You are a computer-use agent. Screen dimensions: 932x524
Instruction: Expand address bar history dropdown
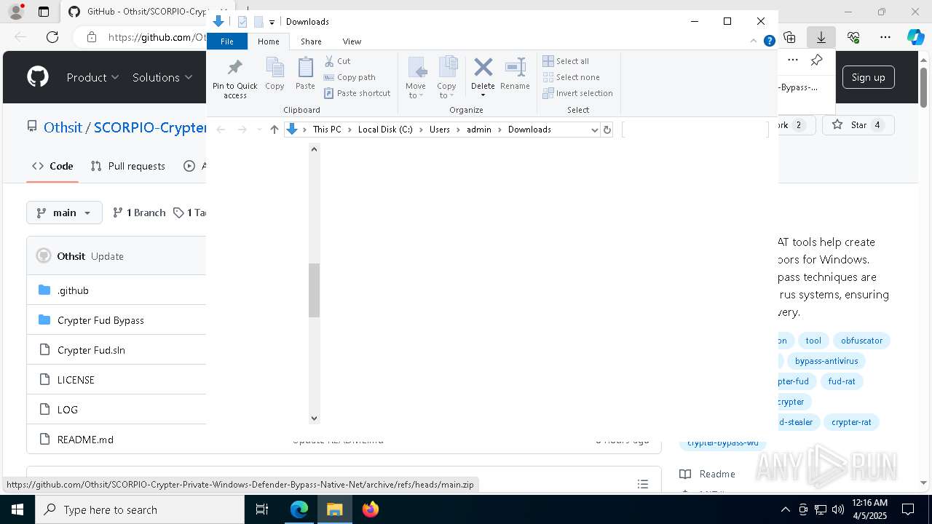coord(594,130)
